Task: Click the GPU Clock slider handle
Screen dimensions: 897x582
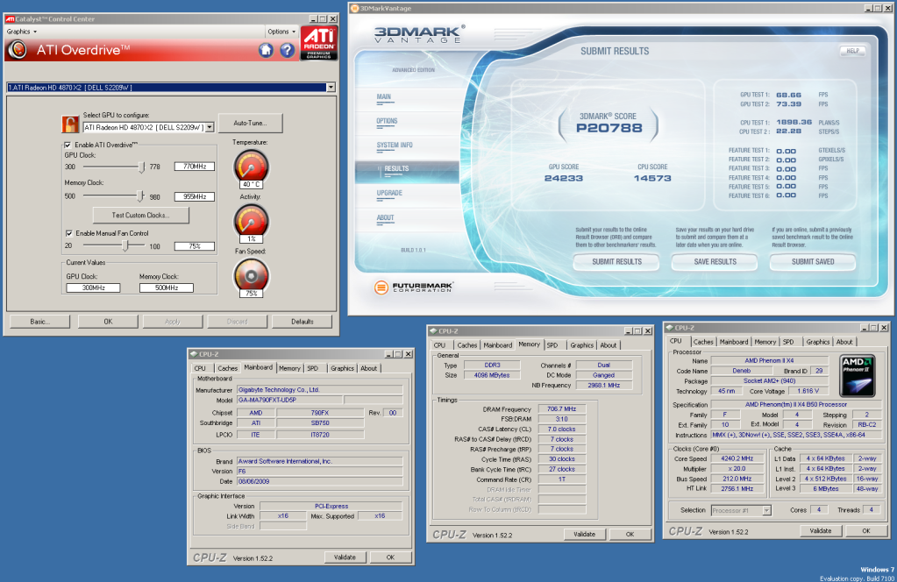Action: point(142,167)
